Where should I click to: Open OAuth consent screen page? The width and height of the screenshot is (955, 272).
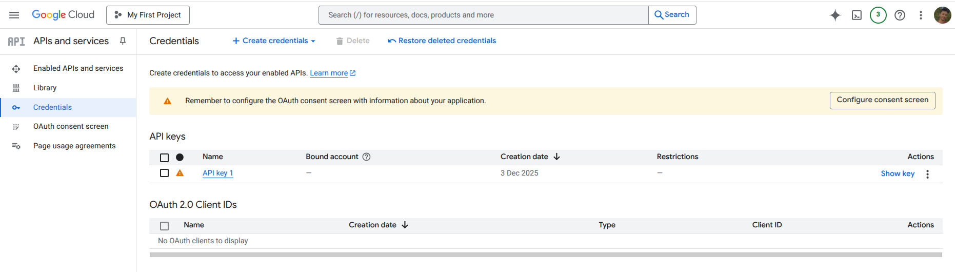coord(71,126)
